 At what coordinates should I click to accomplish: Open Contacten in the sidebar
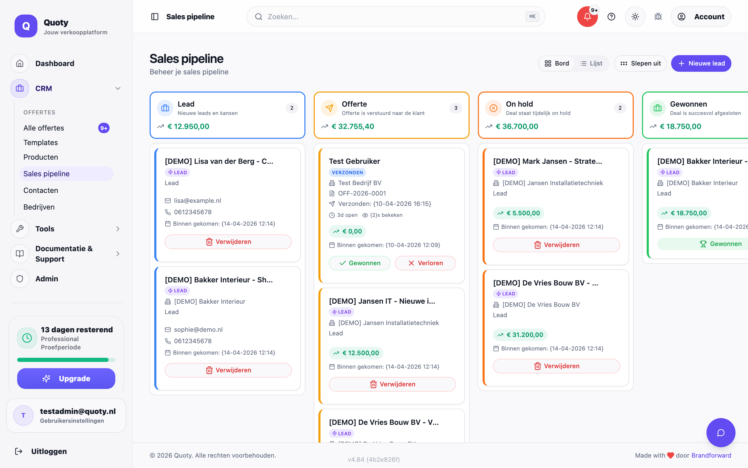click(x=41, y=190)
